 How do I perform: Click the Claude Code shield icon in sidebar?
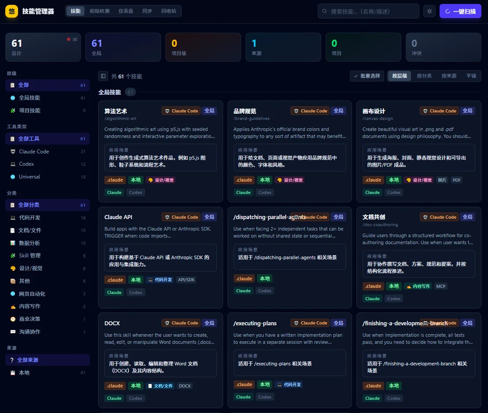point(13,152)
